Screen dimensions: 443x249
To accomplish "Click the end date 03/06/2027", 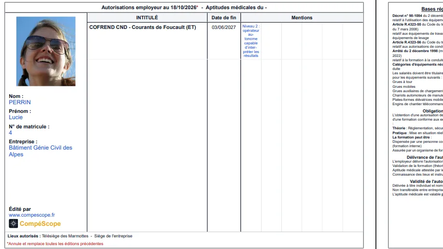I will [x=224, y=28].
